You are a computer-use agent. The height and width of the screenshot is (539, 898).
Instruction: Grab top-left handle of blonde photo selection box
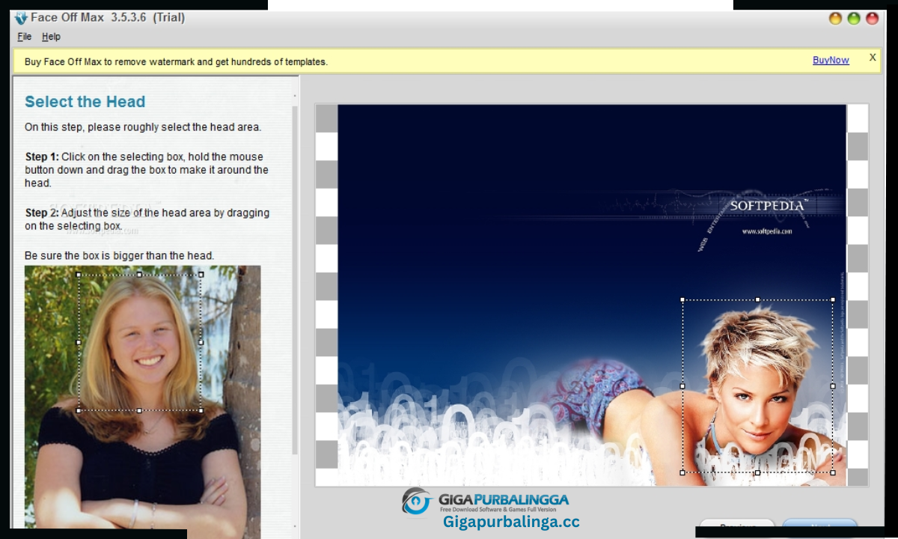pos(79,275)
